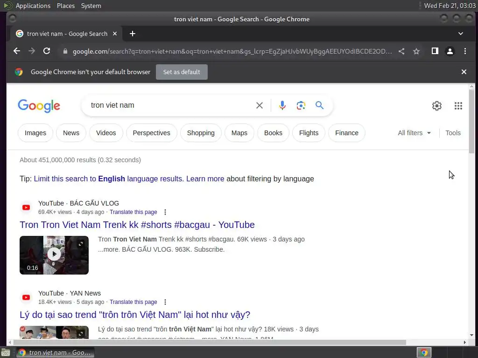Switch to the News filter
The width and height of the screenshot is (478, 358).
[x=71, y=133]
